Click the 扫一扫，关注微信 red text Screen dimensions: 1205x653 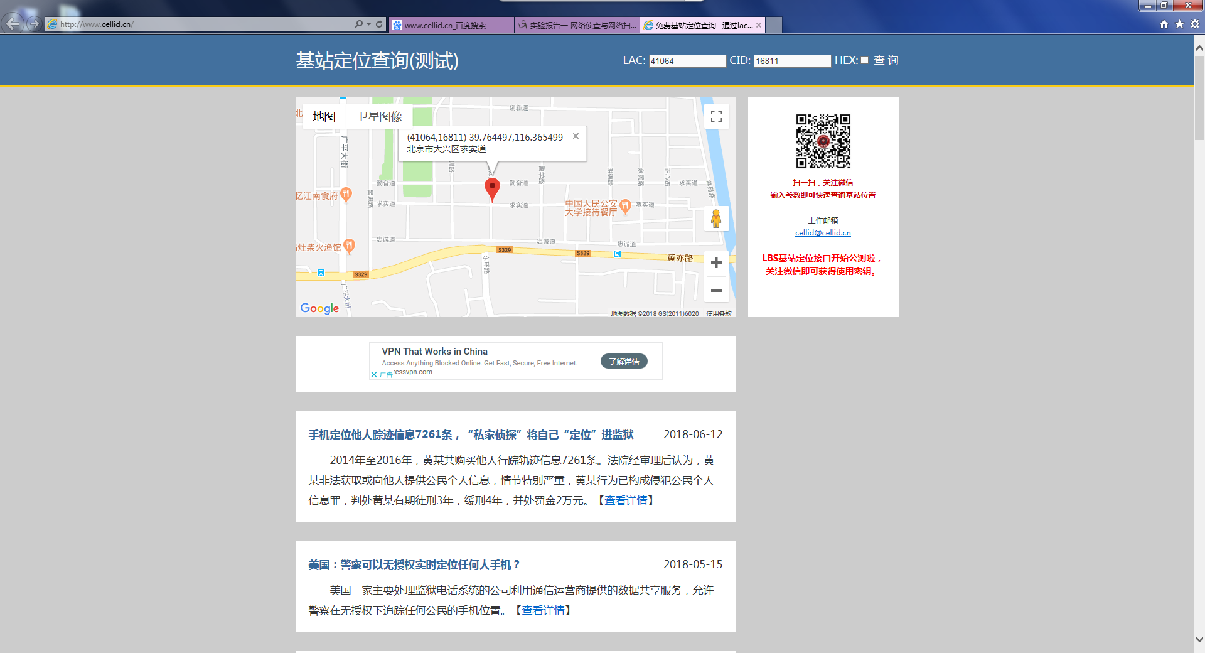click(x=823, y=183)
